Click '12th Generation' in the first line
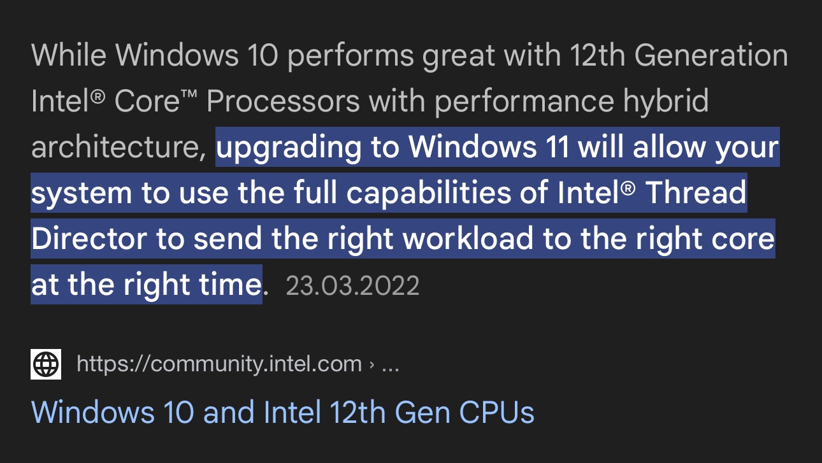The width and height of the screenshot is (822, 463). (x=679, y=56)
